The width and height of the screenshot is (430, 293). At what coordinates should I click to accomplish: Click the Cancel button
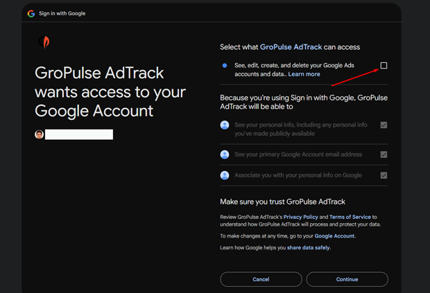261,279
